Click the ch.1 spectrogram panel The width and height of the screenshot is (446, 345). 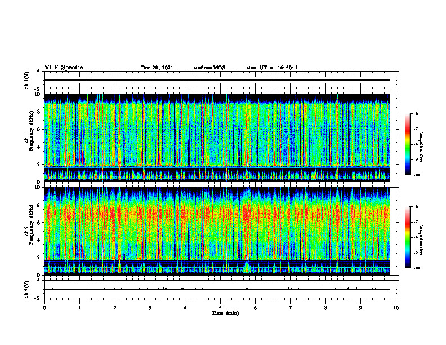[x=217, y=138]
